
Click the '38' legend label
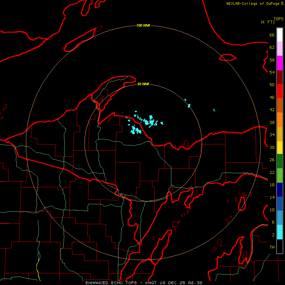272,123
